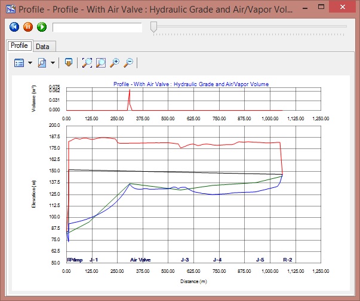Click the zoom in magnifier

point(115,62)
